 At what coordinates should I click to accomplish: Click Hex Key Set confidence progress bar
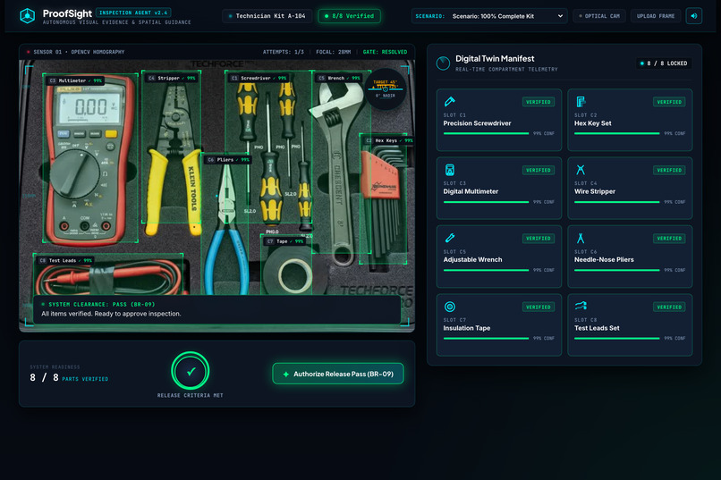point(616,134)
